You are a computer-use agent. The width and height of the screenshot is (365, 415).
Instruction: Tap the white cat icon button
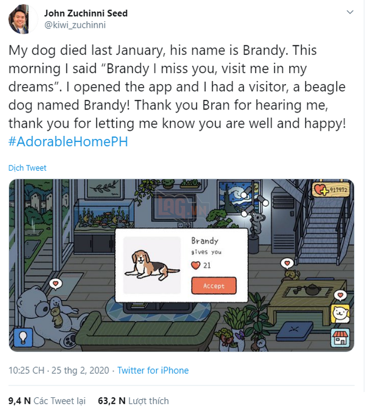click(x=340, y=313)
